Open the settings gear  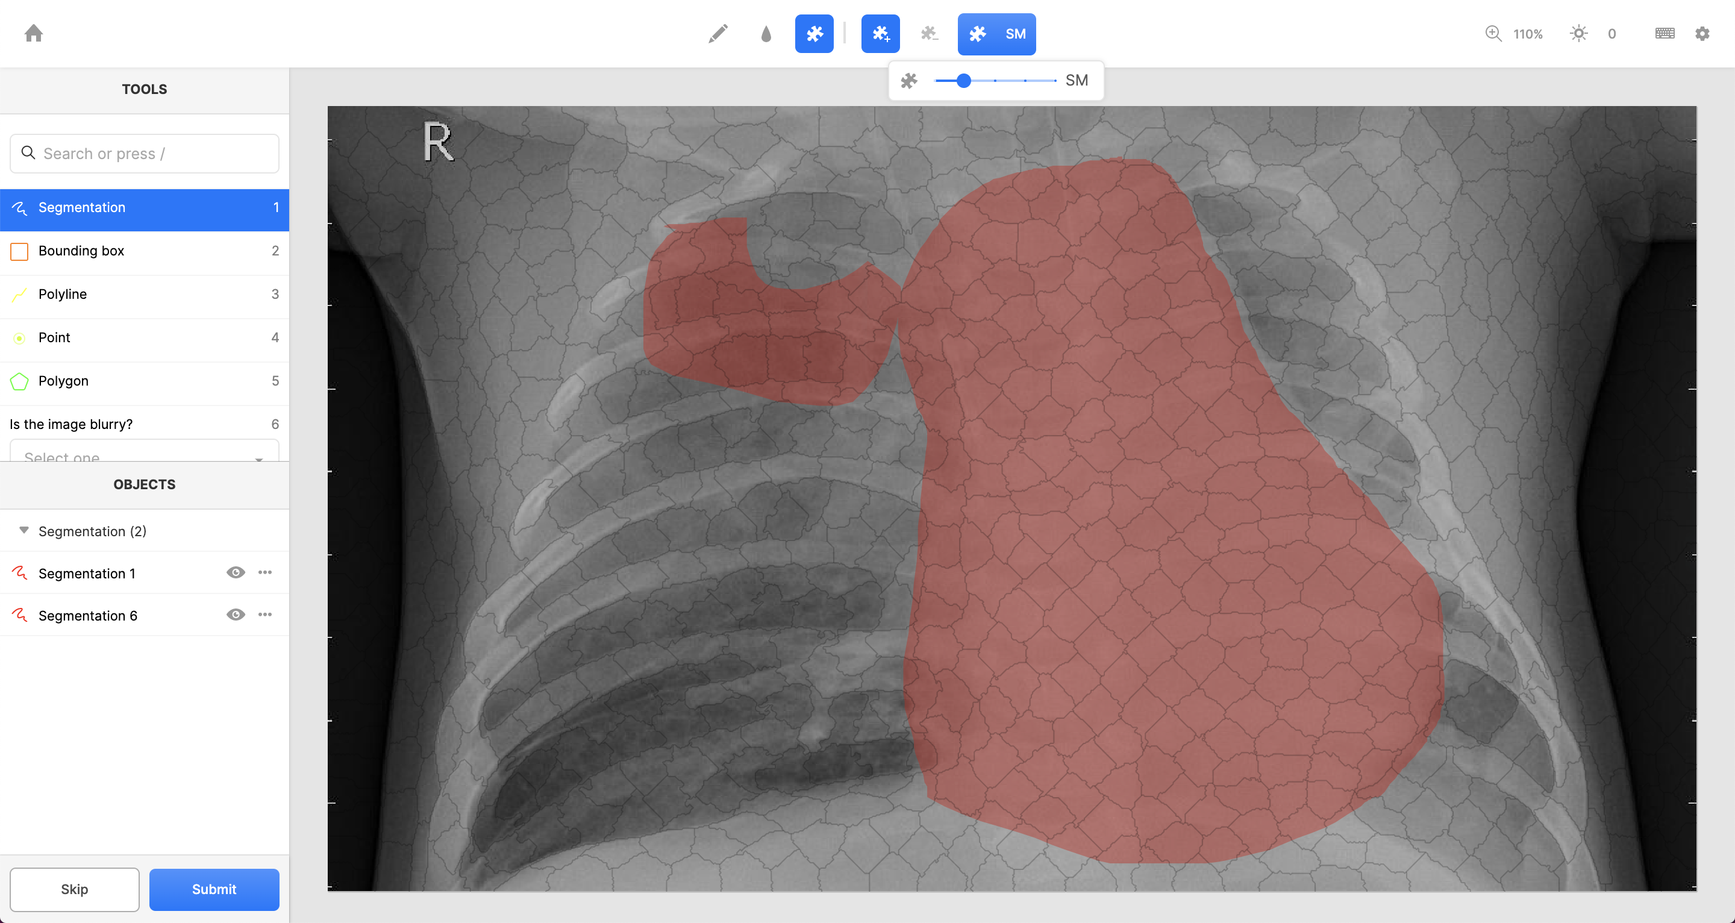1702,34
